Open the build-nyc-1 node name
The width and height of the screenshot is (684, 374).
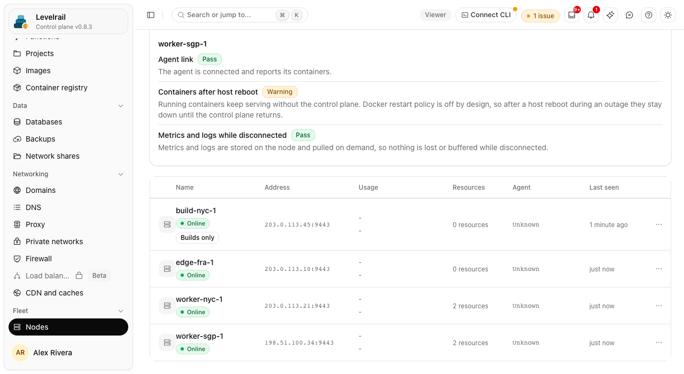[196, 211]
